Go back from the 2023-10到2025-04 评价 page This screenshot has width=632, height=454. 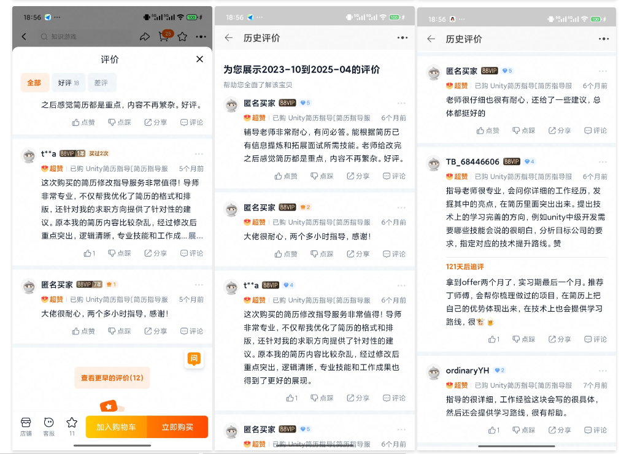click(229, 37)
